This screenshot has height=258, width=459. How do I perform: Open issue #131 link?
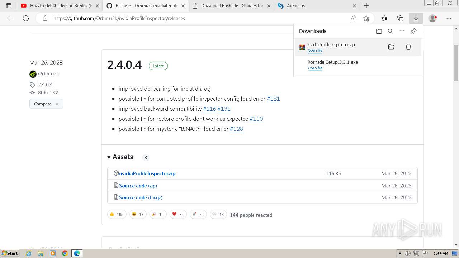point(273,99)
